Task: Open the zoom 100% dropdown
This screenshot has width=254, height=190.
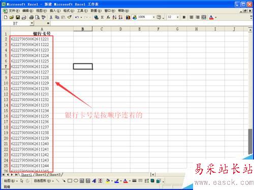Action: pyautogui.click(x=153, y=17)
